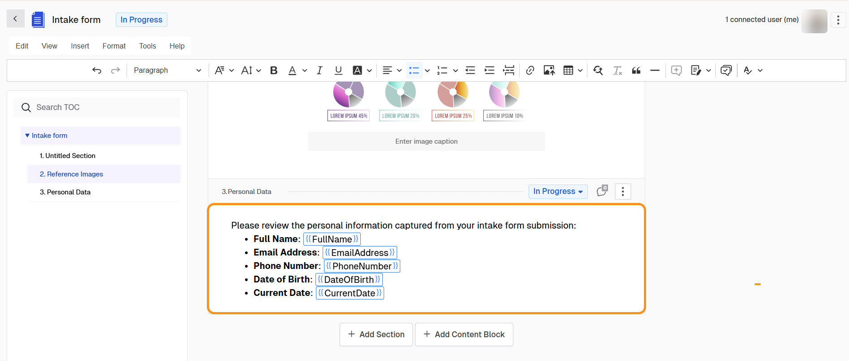This screenshot has height=361, width=849.
Task: Insert a horizontal line
Action: point(655,70)
